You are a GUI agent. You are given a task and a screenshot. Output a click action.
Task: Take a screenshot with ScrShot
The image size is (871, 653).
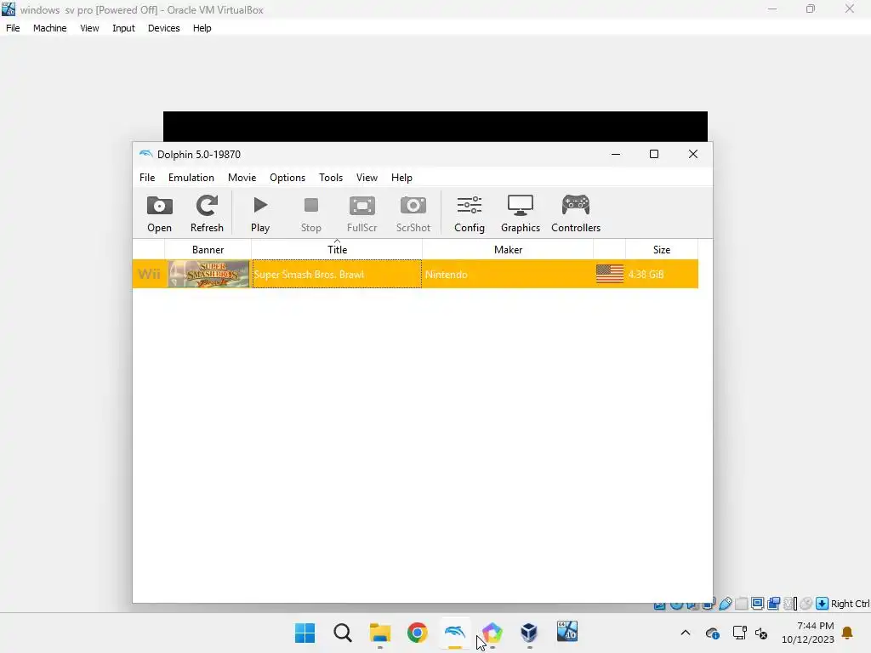coord(413,213)
